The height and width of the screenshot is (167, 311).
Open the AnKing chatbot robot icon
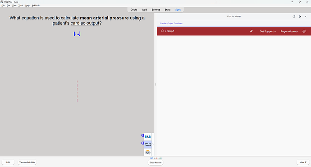[x=147, y=152]
